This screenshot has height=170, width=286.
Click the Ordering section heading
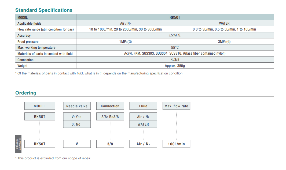point(26,93)
